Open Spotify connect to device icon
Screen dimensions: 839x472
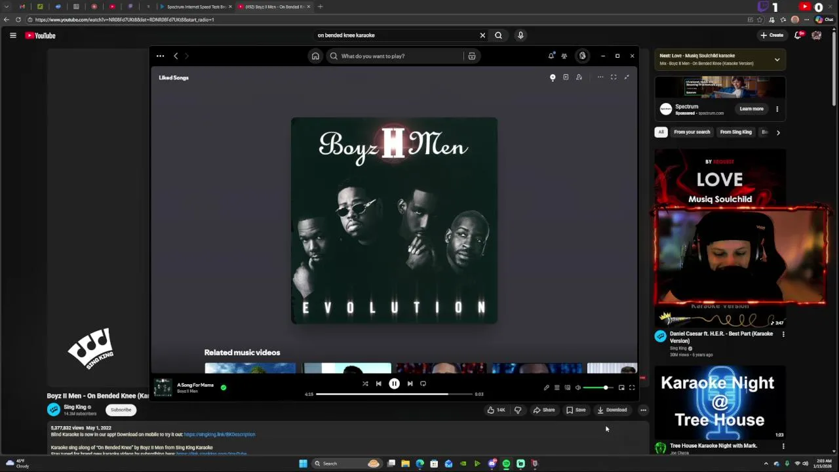[x=568, y=387]
